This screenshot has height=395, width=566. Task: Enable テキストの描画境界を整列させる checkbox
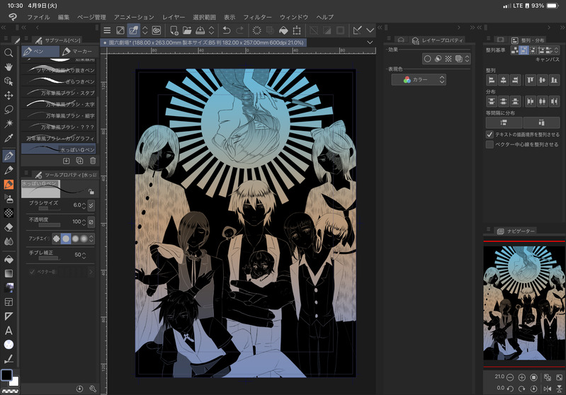coord(490,134)
